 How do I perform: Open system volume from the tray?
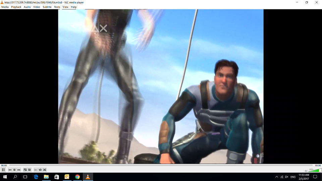[x=287, y=177]
